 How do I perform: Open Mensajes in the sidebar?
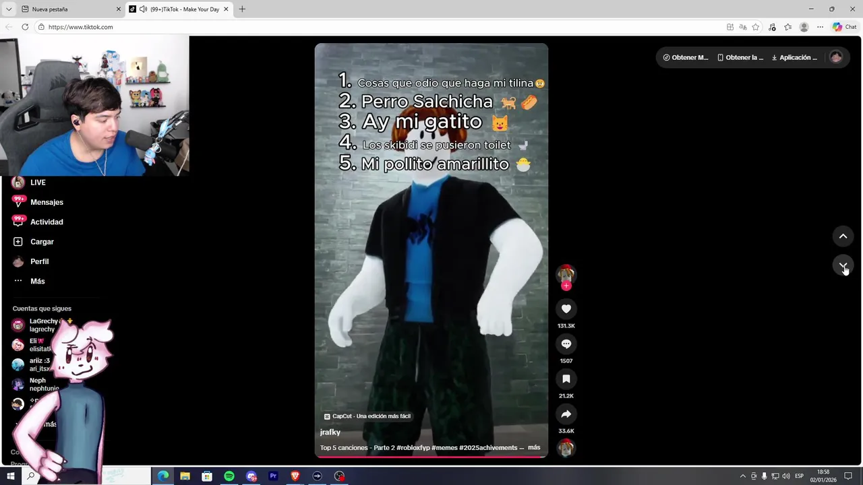[x=47, y=202]
